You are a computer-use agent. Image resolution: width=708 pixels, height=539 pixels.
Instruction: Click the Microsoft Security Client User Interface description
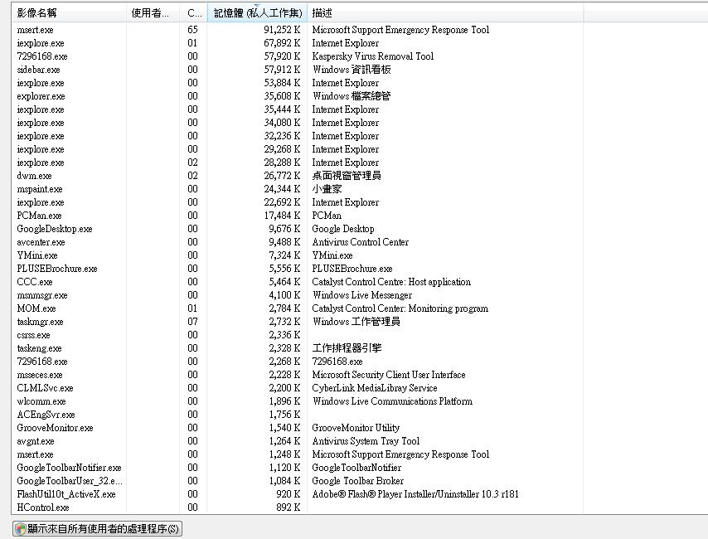388,375
